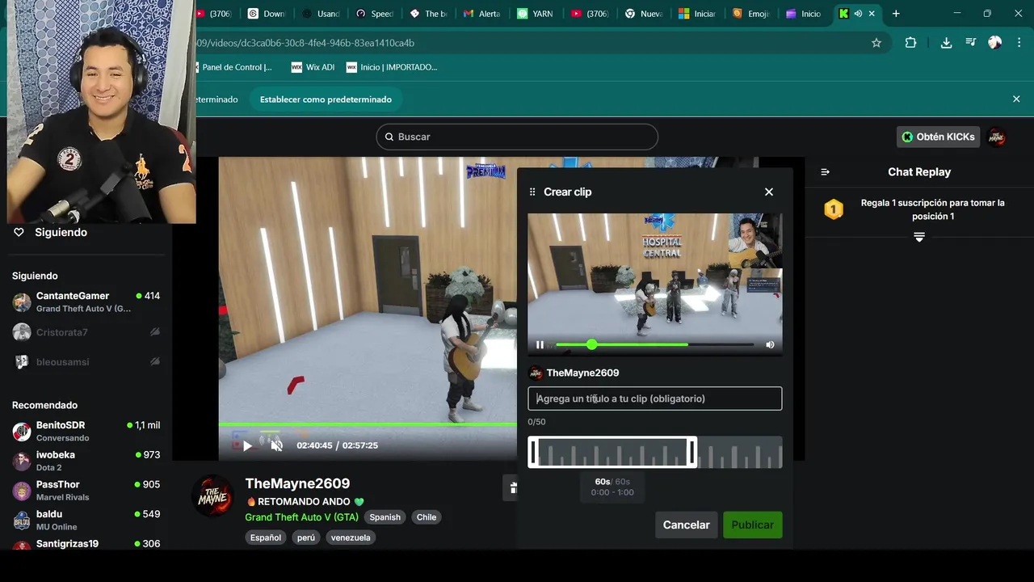
Task: Close the Crear clip dialog
Action: pos(769,192)
